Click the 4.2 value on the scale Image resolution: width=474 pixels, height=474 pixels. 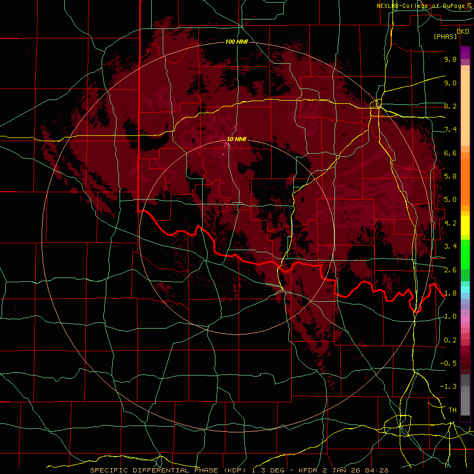tap(450, 223)
